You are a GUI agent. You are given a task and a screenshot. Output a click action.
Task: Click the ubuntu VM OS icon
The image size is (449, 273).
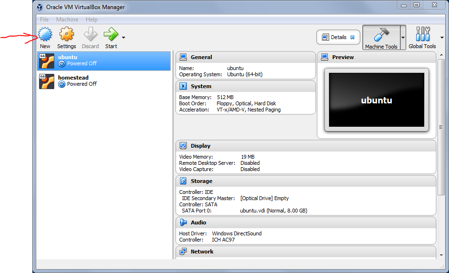[x=47, y=61]
